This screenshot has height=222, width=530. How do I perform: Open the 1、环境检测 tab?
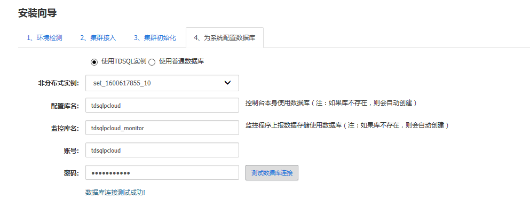pyautogui.click(x=44, y=38)
